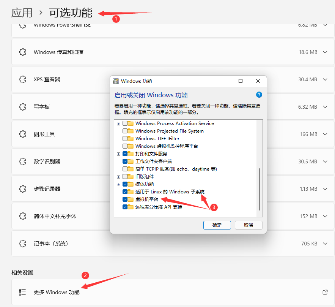Expand details for 简体中文补充字体
335x307 pixels.
click(x=325, y=216)
